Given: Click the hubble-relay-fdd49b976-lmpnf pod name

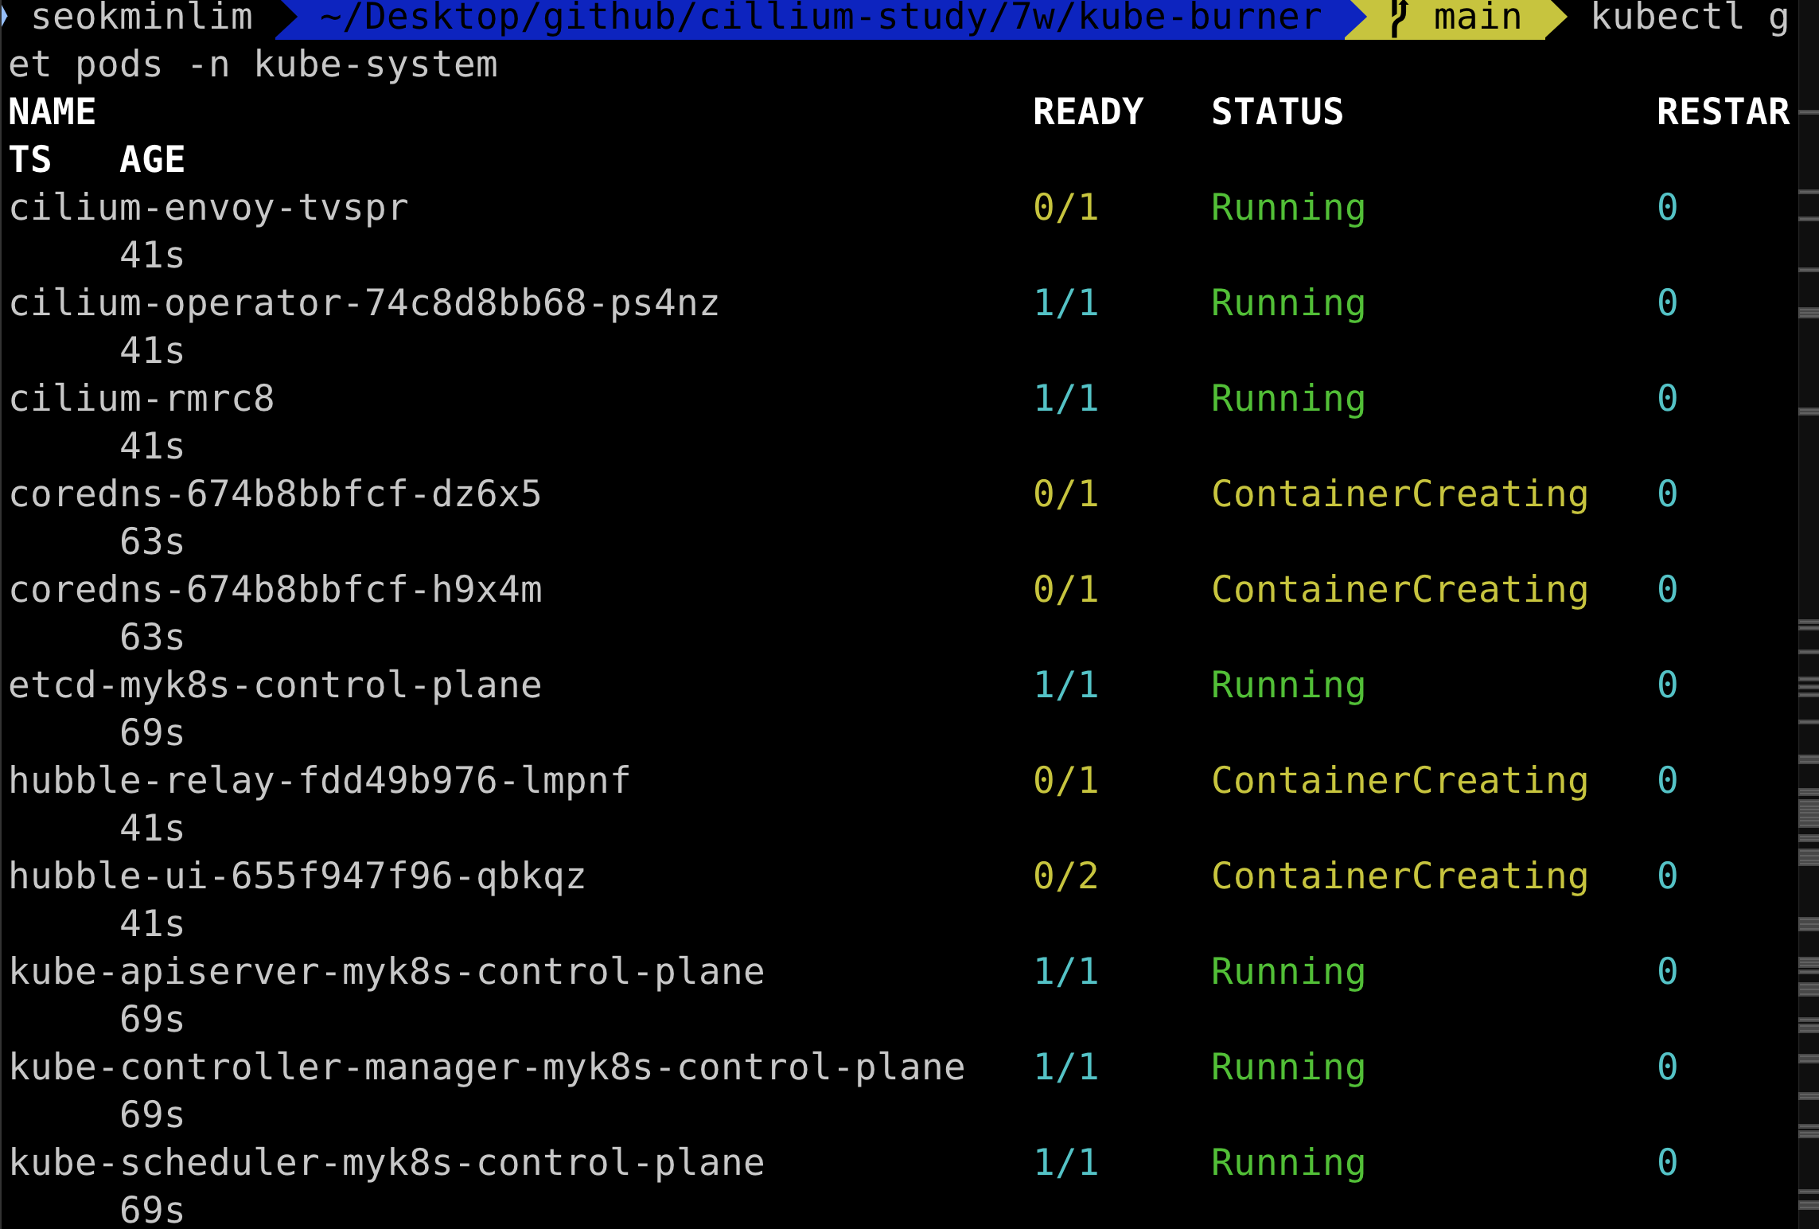Looking at the screenshot, I should pos(319,781).
